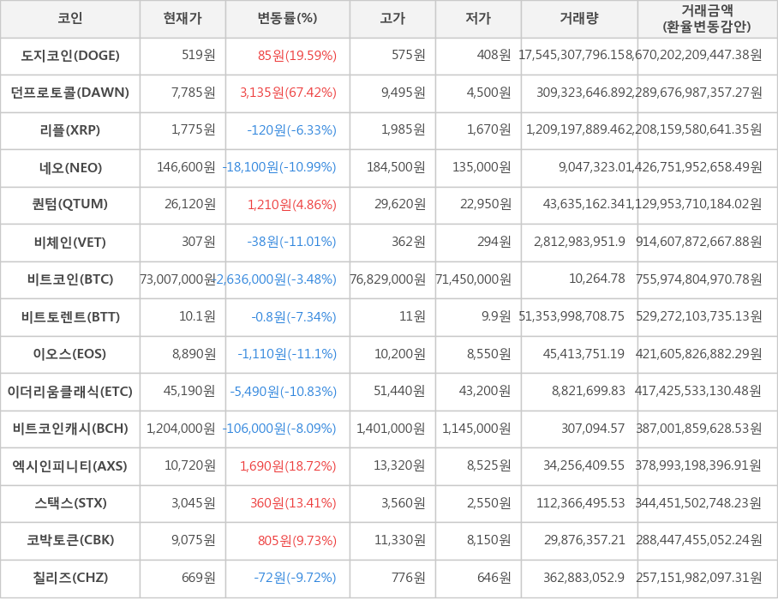The width and height of the screenshot is (778, 600).
Task: Select the 도지코인(DOGE) coin name
Action: point(70,56)
